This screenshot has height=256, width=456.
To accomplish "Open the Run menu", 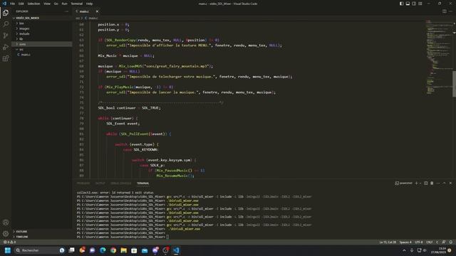I will [x=64, y=4].
